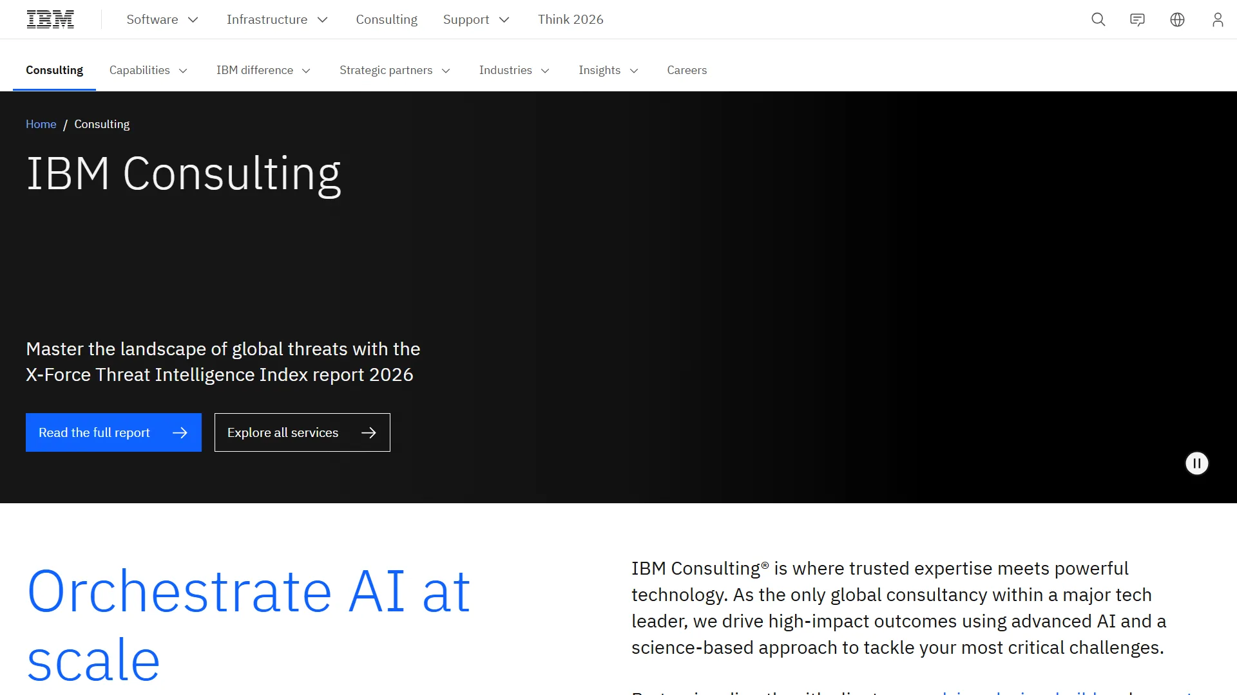Viewport: 1237px width, 695px height.
Task: Expand the Software dropdown
Action: point(161,19)
